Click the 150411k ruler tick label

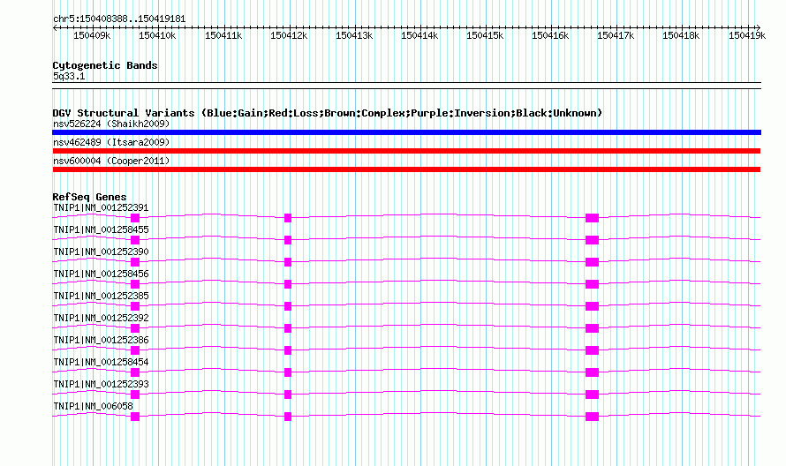point(223,35)
